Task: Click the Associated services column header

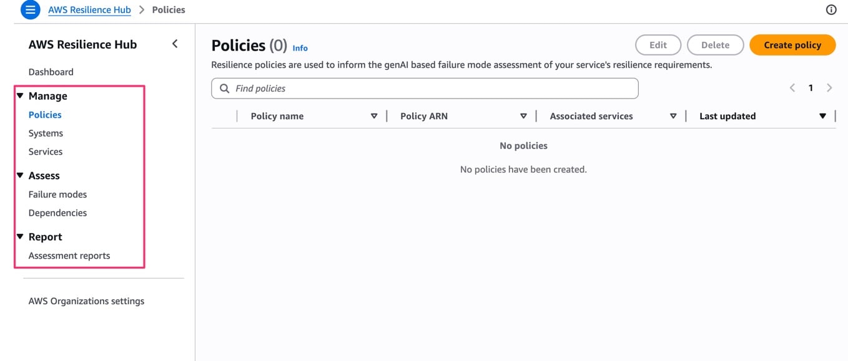Action: [591, 116]
